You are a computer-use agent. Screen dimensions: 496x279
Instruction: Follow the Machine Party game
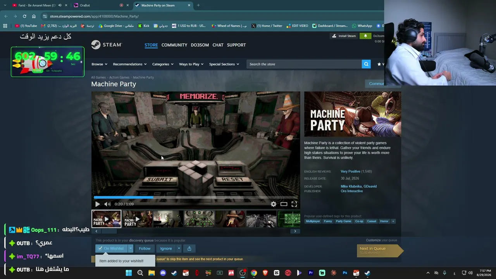pyautogui.click(x=145, y=248)
